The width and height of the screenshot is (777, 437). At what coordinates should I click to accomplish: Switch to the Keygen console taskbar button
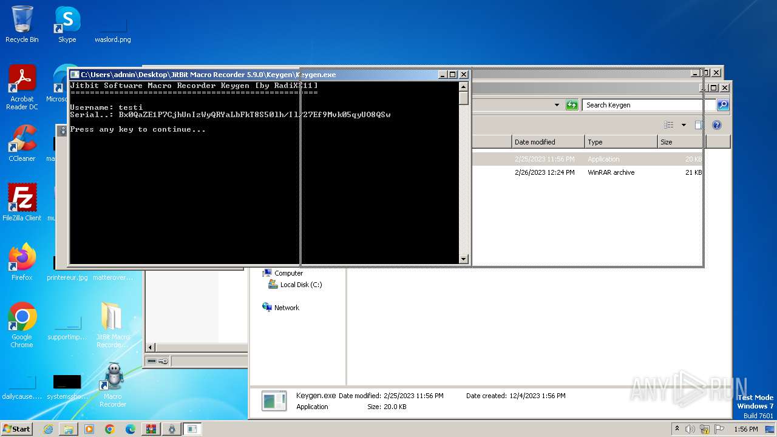pyautogui.click(x=192, y=429)
